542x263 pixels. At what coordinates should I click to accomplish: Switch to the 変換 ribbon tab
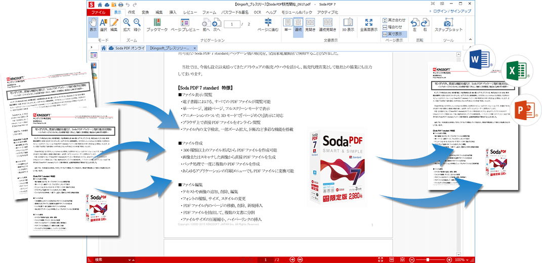[145, 12]
